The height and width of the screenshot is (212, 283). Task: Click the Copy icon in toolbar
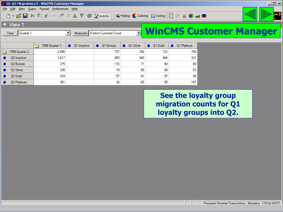[40, 16]
